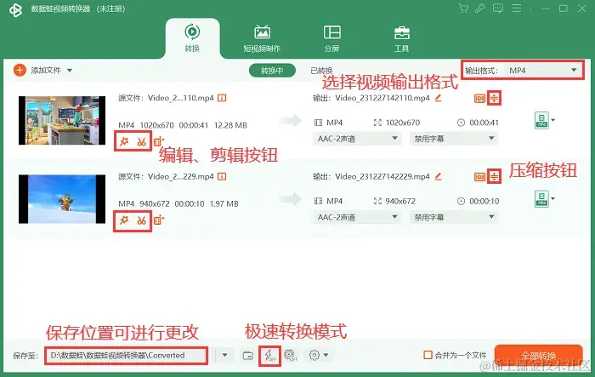Click the 添加文件 plus button
The width and height of the screenshot is (595, 377).
pos(20,71)
